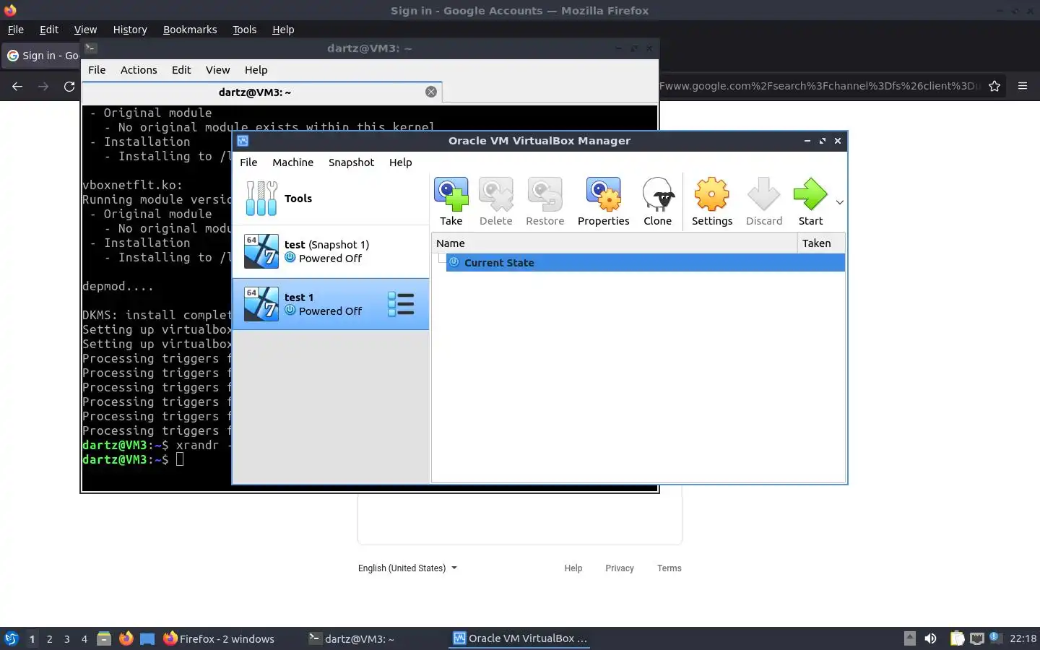Screen dimensions: 1040x650
Task: Close the dartz@VM3 terminal tab
Action: coord(431,92)
